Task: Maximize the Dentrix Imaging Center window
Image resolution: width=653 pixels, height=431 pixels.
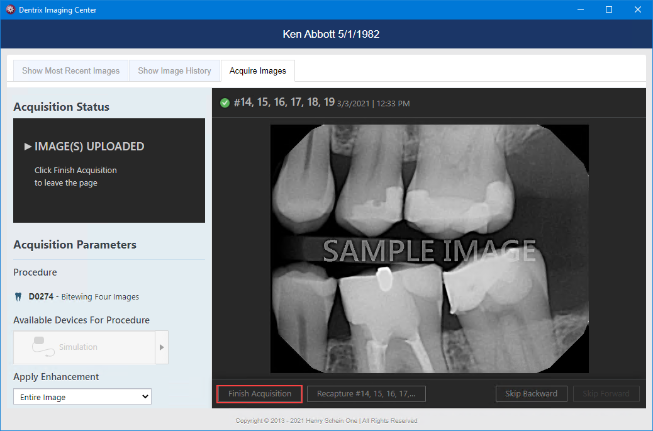Action: click(x=608, y=10)
